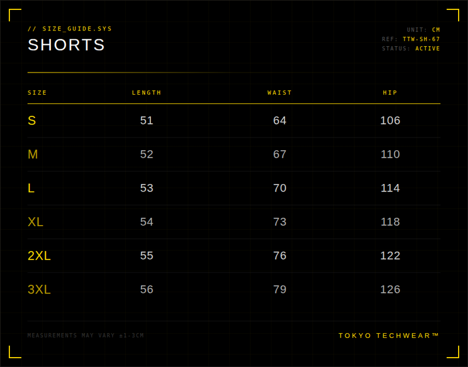Click the SHORTS heading
Viewport: 468px width, 367px height.
coord(67,45)
